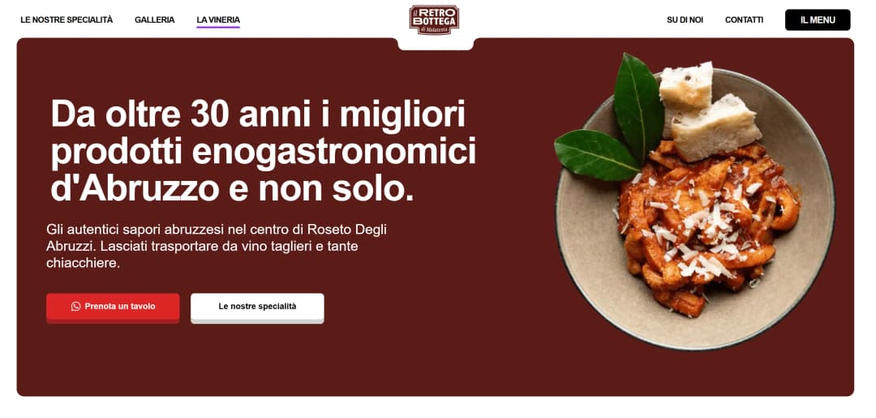Viewport: 876px width, 418px height.
Task: Click the black IL MENU button
Action: click(x=818, y=19)
